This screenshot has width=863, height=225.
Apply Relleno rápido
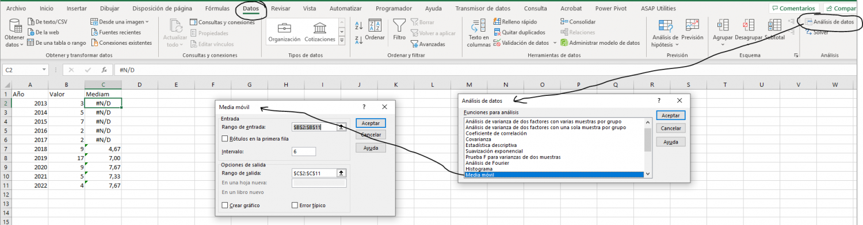click(x=515, y=22)
